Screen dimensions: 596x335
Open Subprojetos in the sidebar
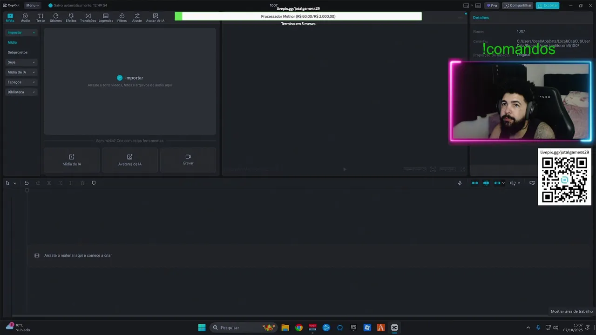click(18, 53)
